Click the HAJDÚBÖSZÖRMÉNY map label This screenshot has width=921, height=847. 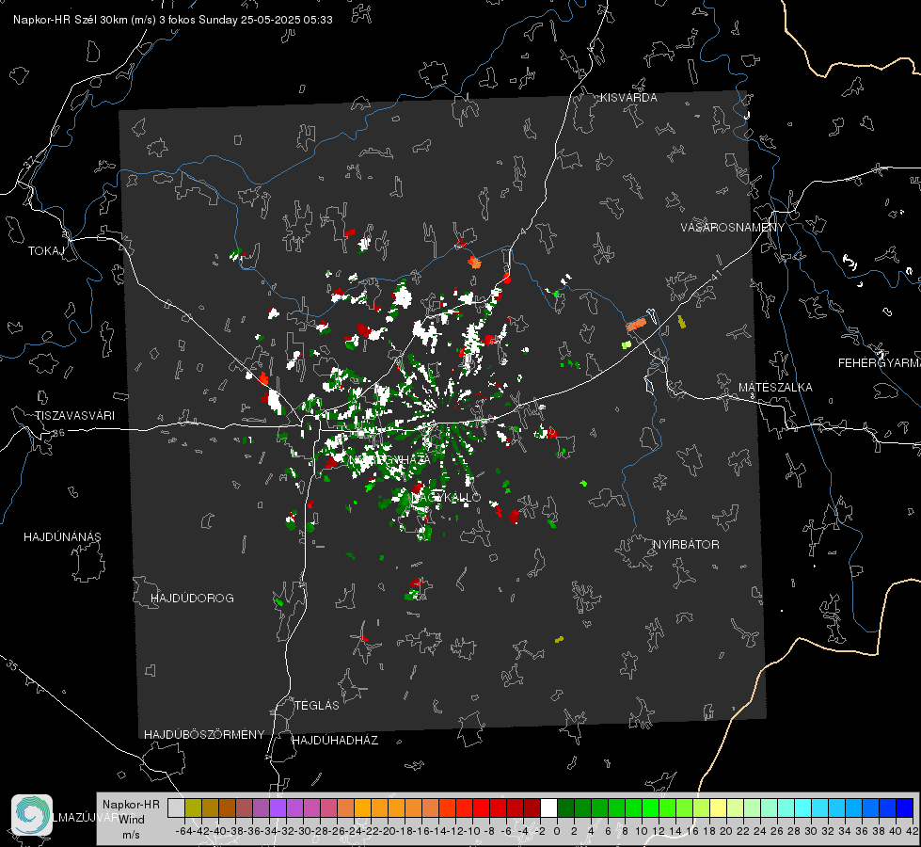pos(204,735)
